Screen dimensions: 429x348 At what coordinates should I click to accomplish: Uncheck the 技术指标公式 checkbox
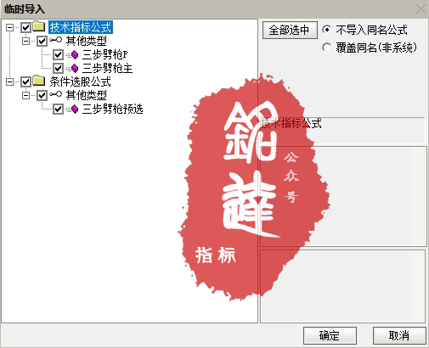(25, 27)
